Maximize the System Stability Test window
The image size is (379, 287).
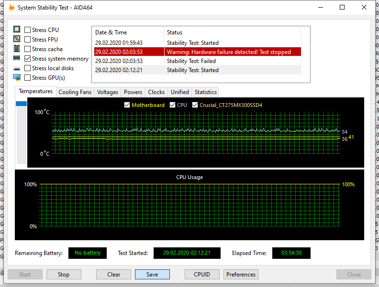[x=342, y=8]
